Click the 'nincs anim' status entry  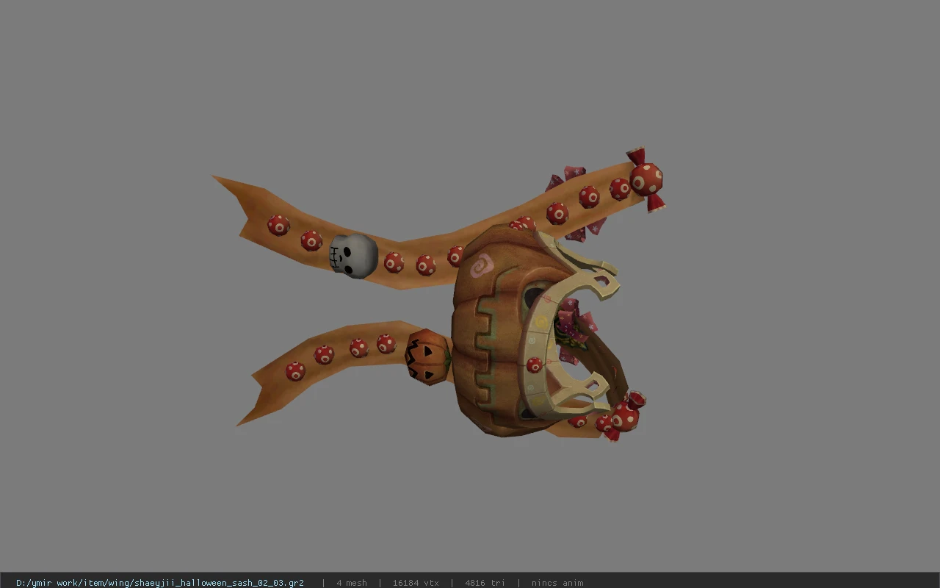557,583
